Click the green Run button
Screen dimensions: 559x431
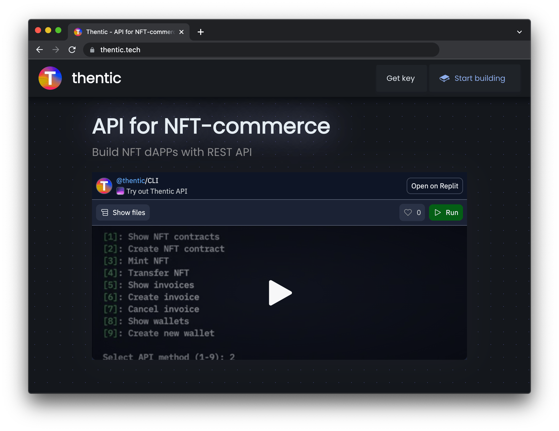[x=446, y=212]
